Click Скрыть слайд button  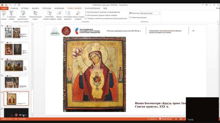coord(59,15)
